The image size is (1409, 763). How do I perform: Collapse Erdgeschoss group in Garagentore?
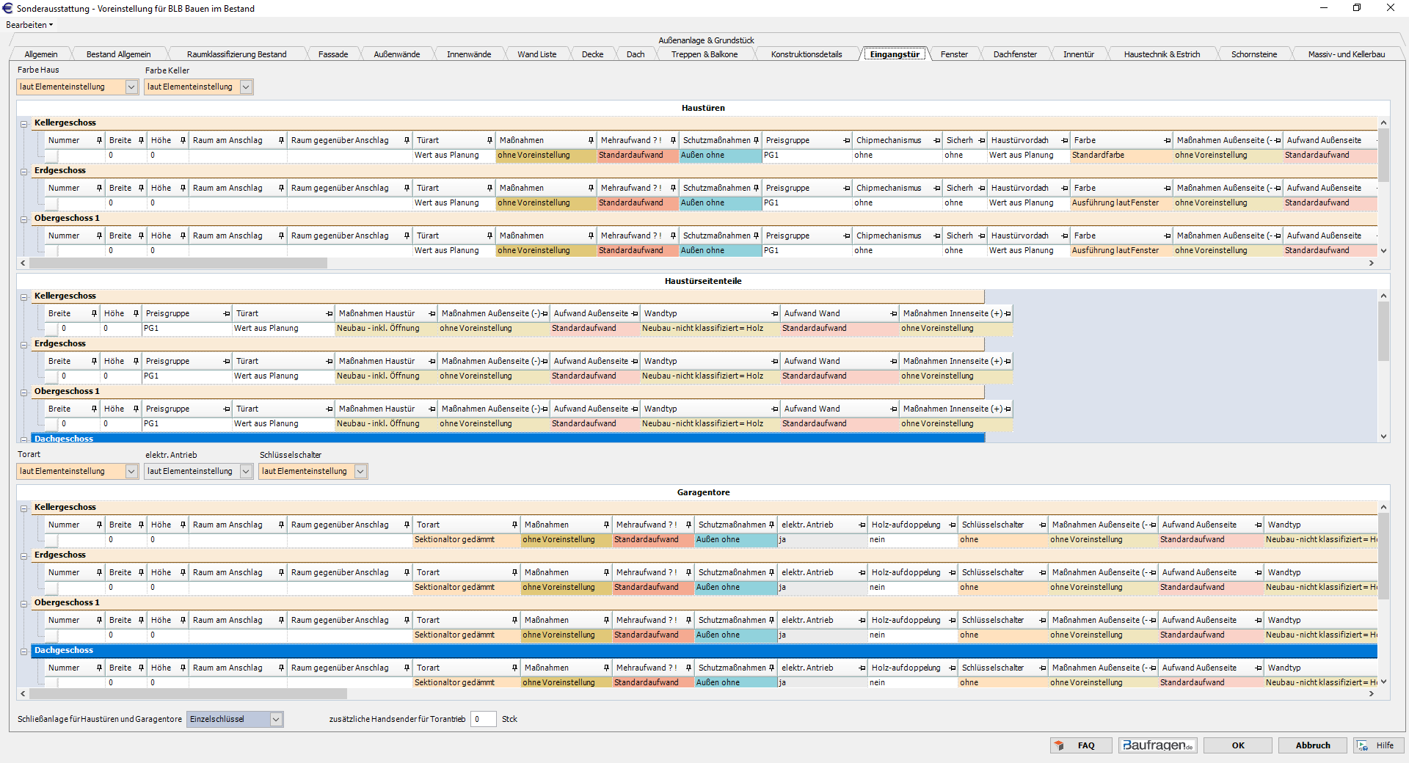[24, 556]
